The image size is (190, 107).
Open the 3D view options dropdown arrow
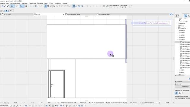pos(84,6)
